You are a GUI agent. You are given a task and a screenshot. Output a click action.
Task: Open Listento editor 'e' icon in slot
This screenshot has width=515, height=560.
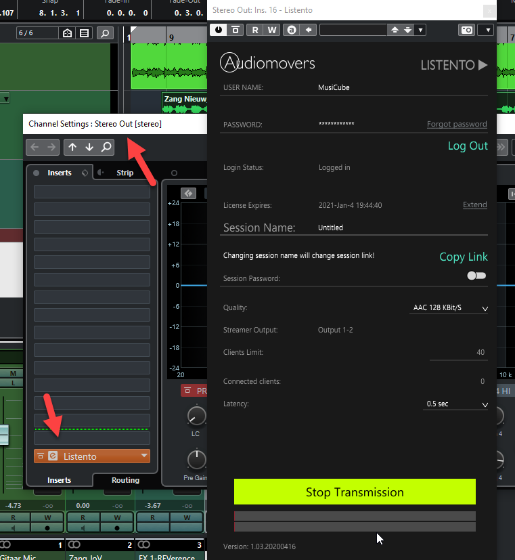tap(53, 456)
